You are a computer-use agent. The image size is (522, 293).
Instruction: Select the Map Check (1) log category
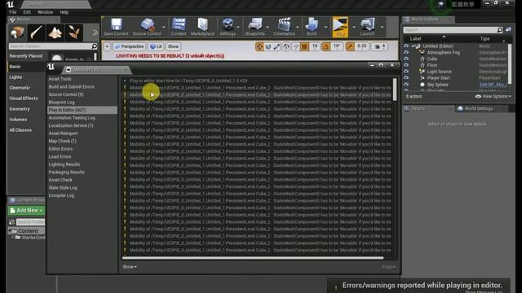click(62, 141)
